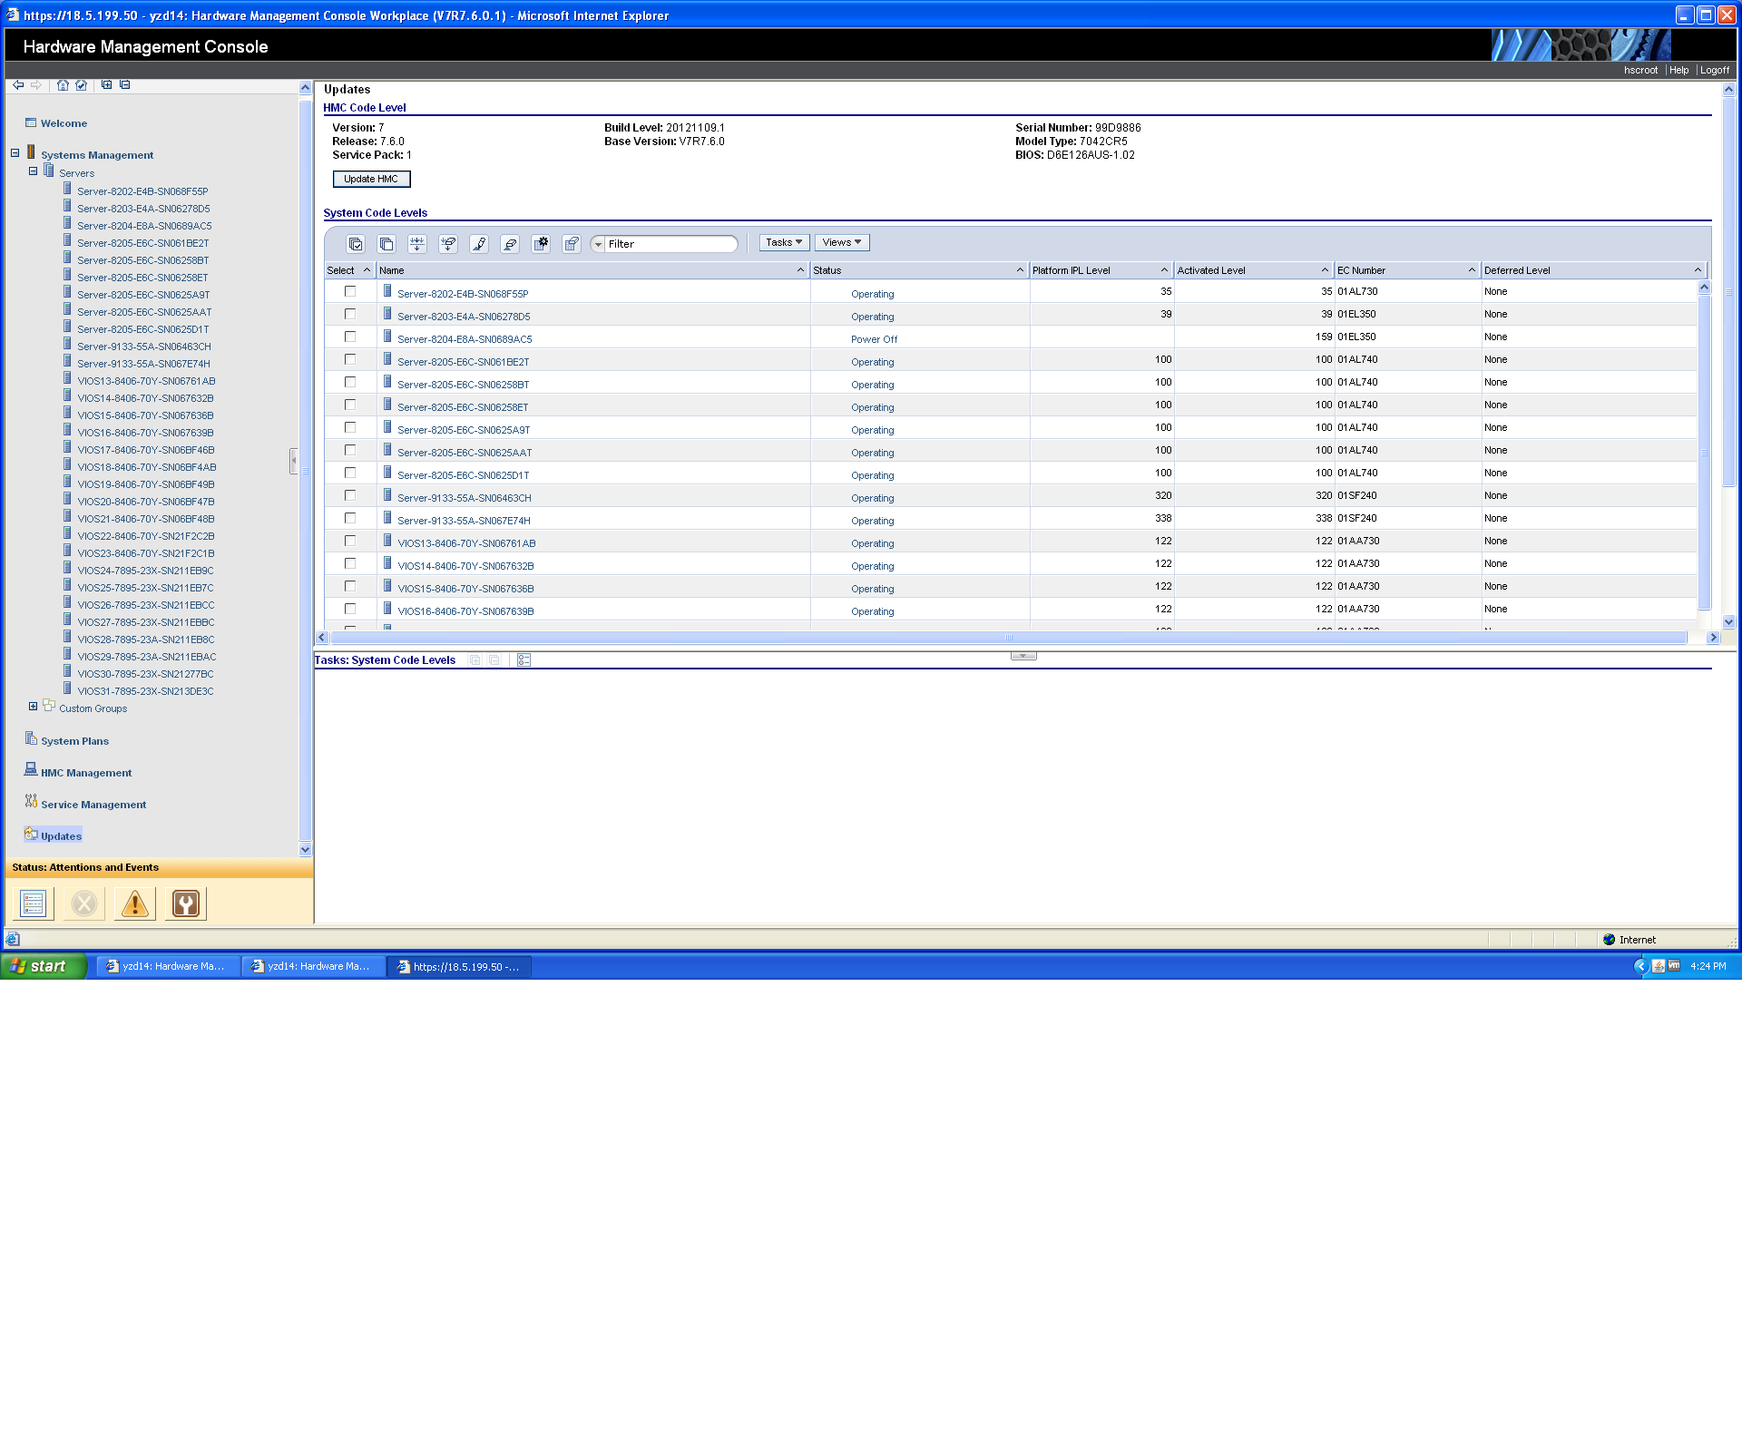The width and height of the screenshot is (1742, 1455).
Task: Open HMC Management in navigation pane
Action: click(x=86, y=774)
